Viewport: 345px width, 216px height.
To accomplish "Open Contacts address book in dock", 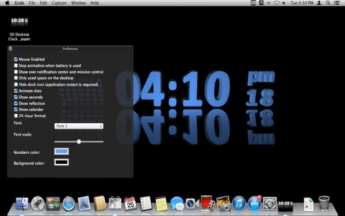I will point(99,203).
